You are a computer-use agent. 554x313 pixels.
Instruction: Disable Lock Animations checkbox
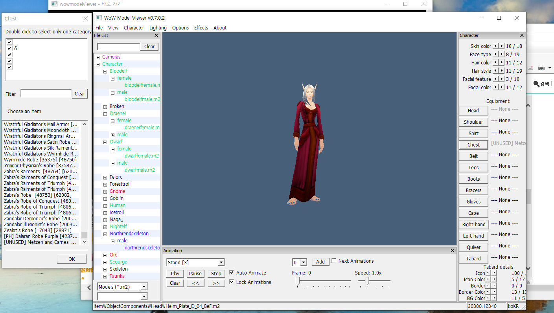(232, 282)
